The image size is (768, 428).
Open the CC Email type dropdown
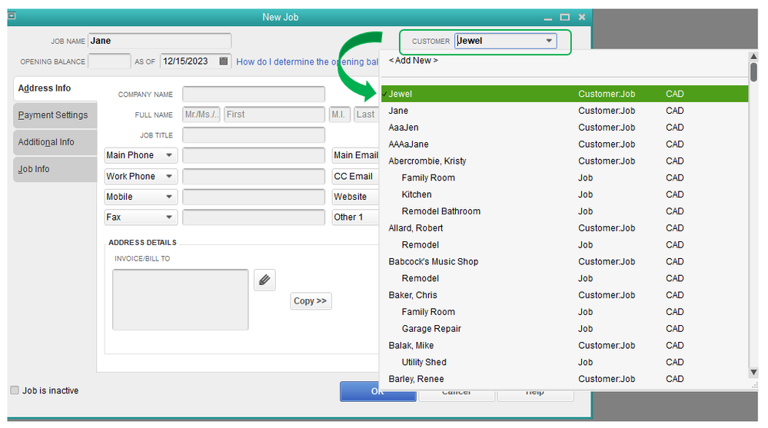(x=356, y=176)
